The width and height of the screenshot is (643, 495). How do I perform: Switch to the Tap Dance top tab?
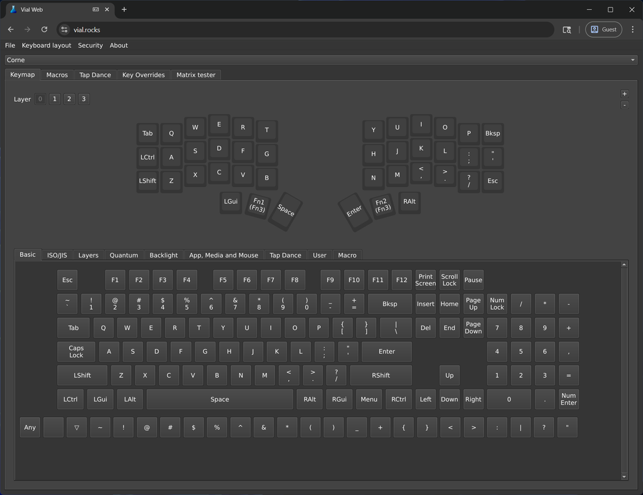pos(95,75)
